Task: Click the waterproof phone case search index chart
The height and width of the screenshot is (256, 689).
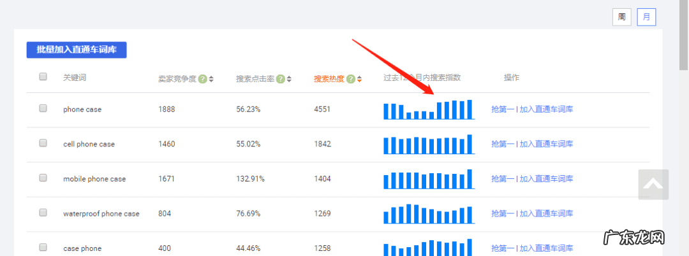Action: coord(429,214)
